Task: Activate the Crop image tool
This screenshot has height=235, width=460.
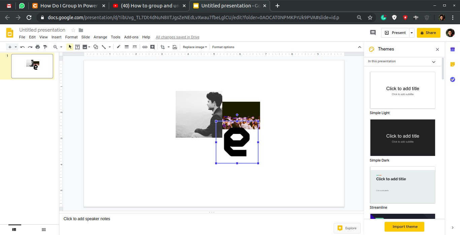Action: [163, 47]
